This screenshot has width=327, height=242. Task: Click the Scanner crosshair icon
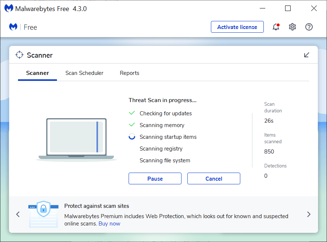19,55
